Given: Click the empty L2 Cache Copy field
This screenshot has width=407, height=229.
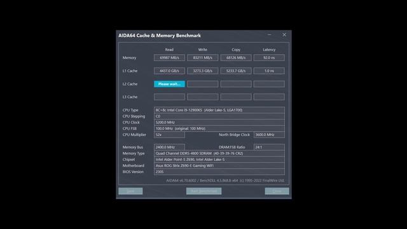Looking at the screenshot, I should point(236,84).
